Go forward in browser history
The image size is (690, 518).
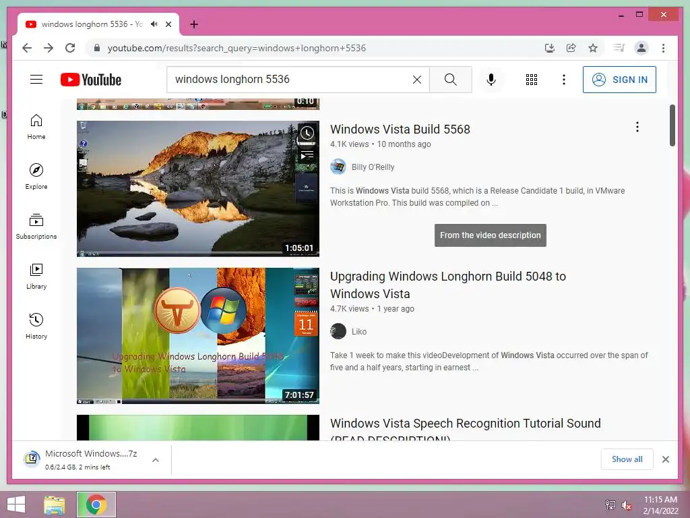49,48
